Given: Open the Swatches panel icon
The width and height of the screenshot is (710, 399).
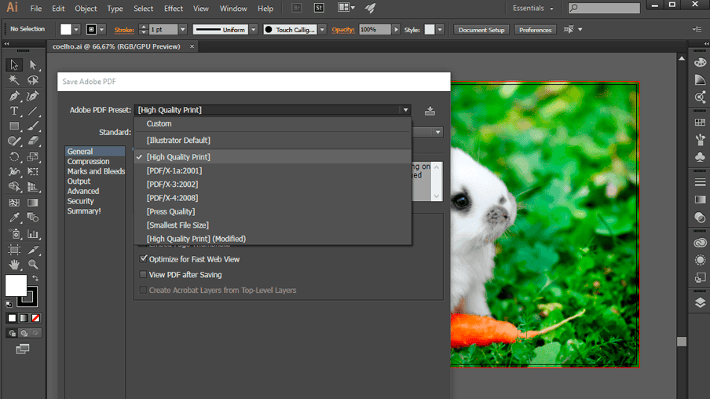Looking at the screenshot, I should click(700, 123).
